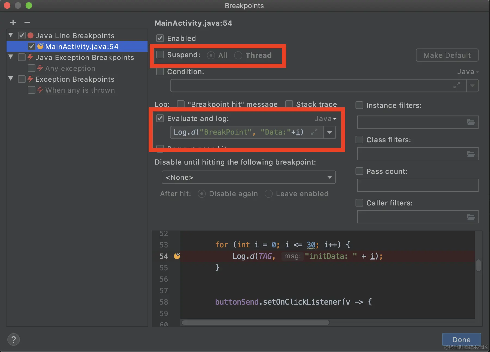Select the Any exception tree item
The height and width of the screenshot is (352, 490).
tap(70, 68)
